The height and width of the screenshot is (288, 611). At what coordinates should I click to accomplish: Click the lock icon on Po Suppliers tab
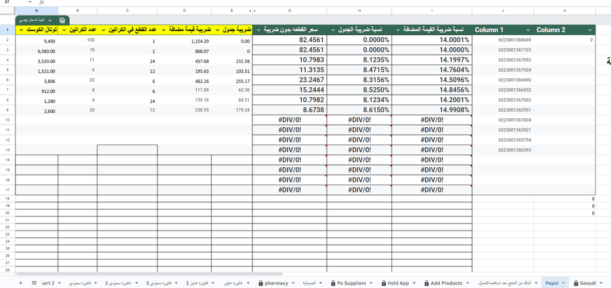click(332, 283)
